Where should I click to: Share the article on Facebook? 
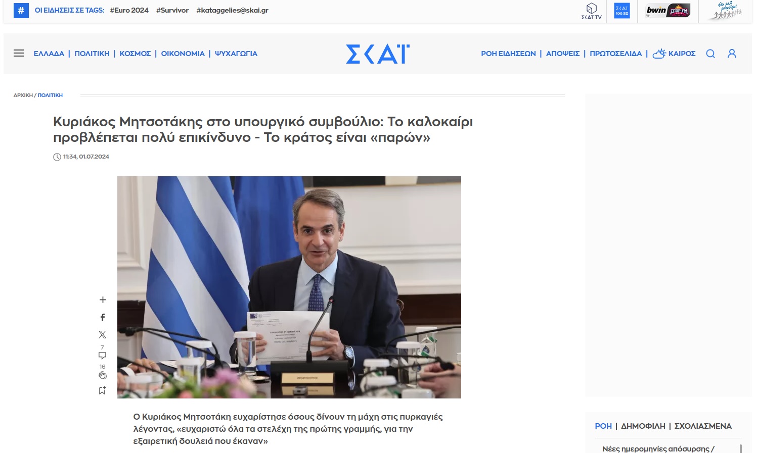coord(103,317)
